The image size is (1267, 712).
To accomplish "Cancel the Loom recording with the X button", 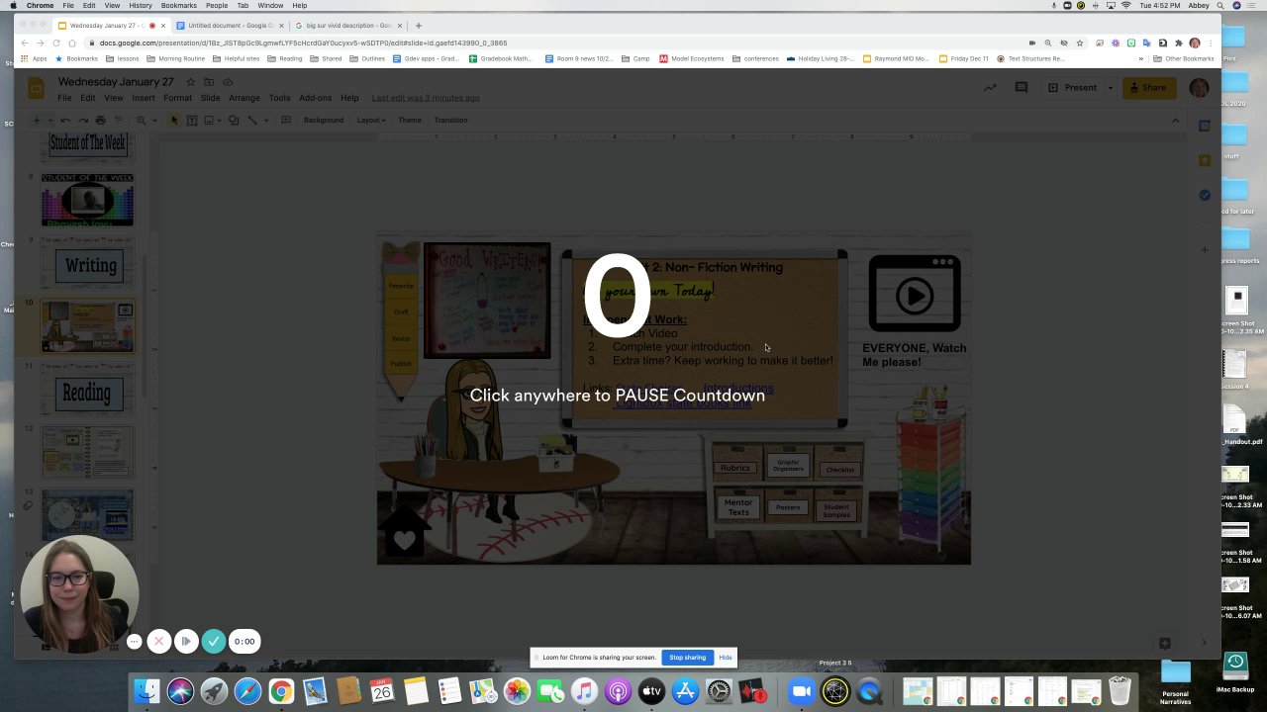I will pyautogui.click(x=159, y=641).
